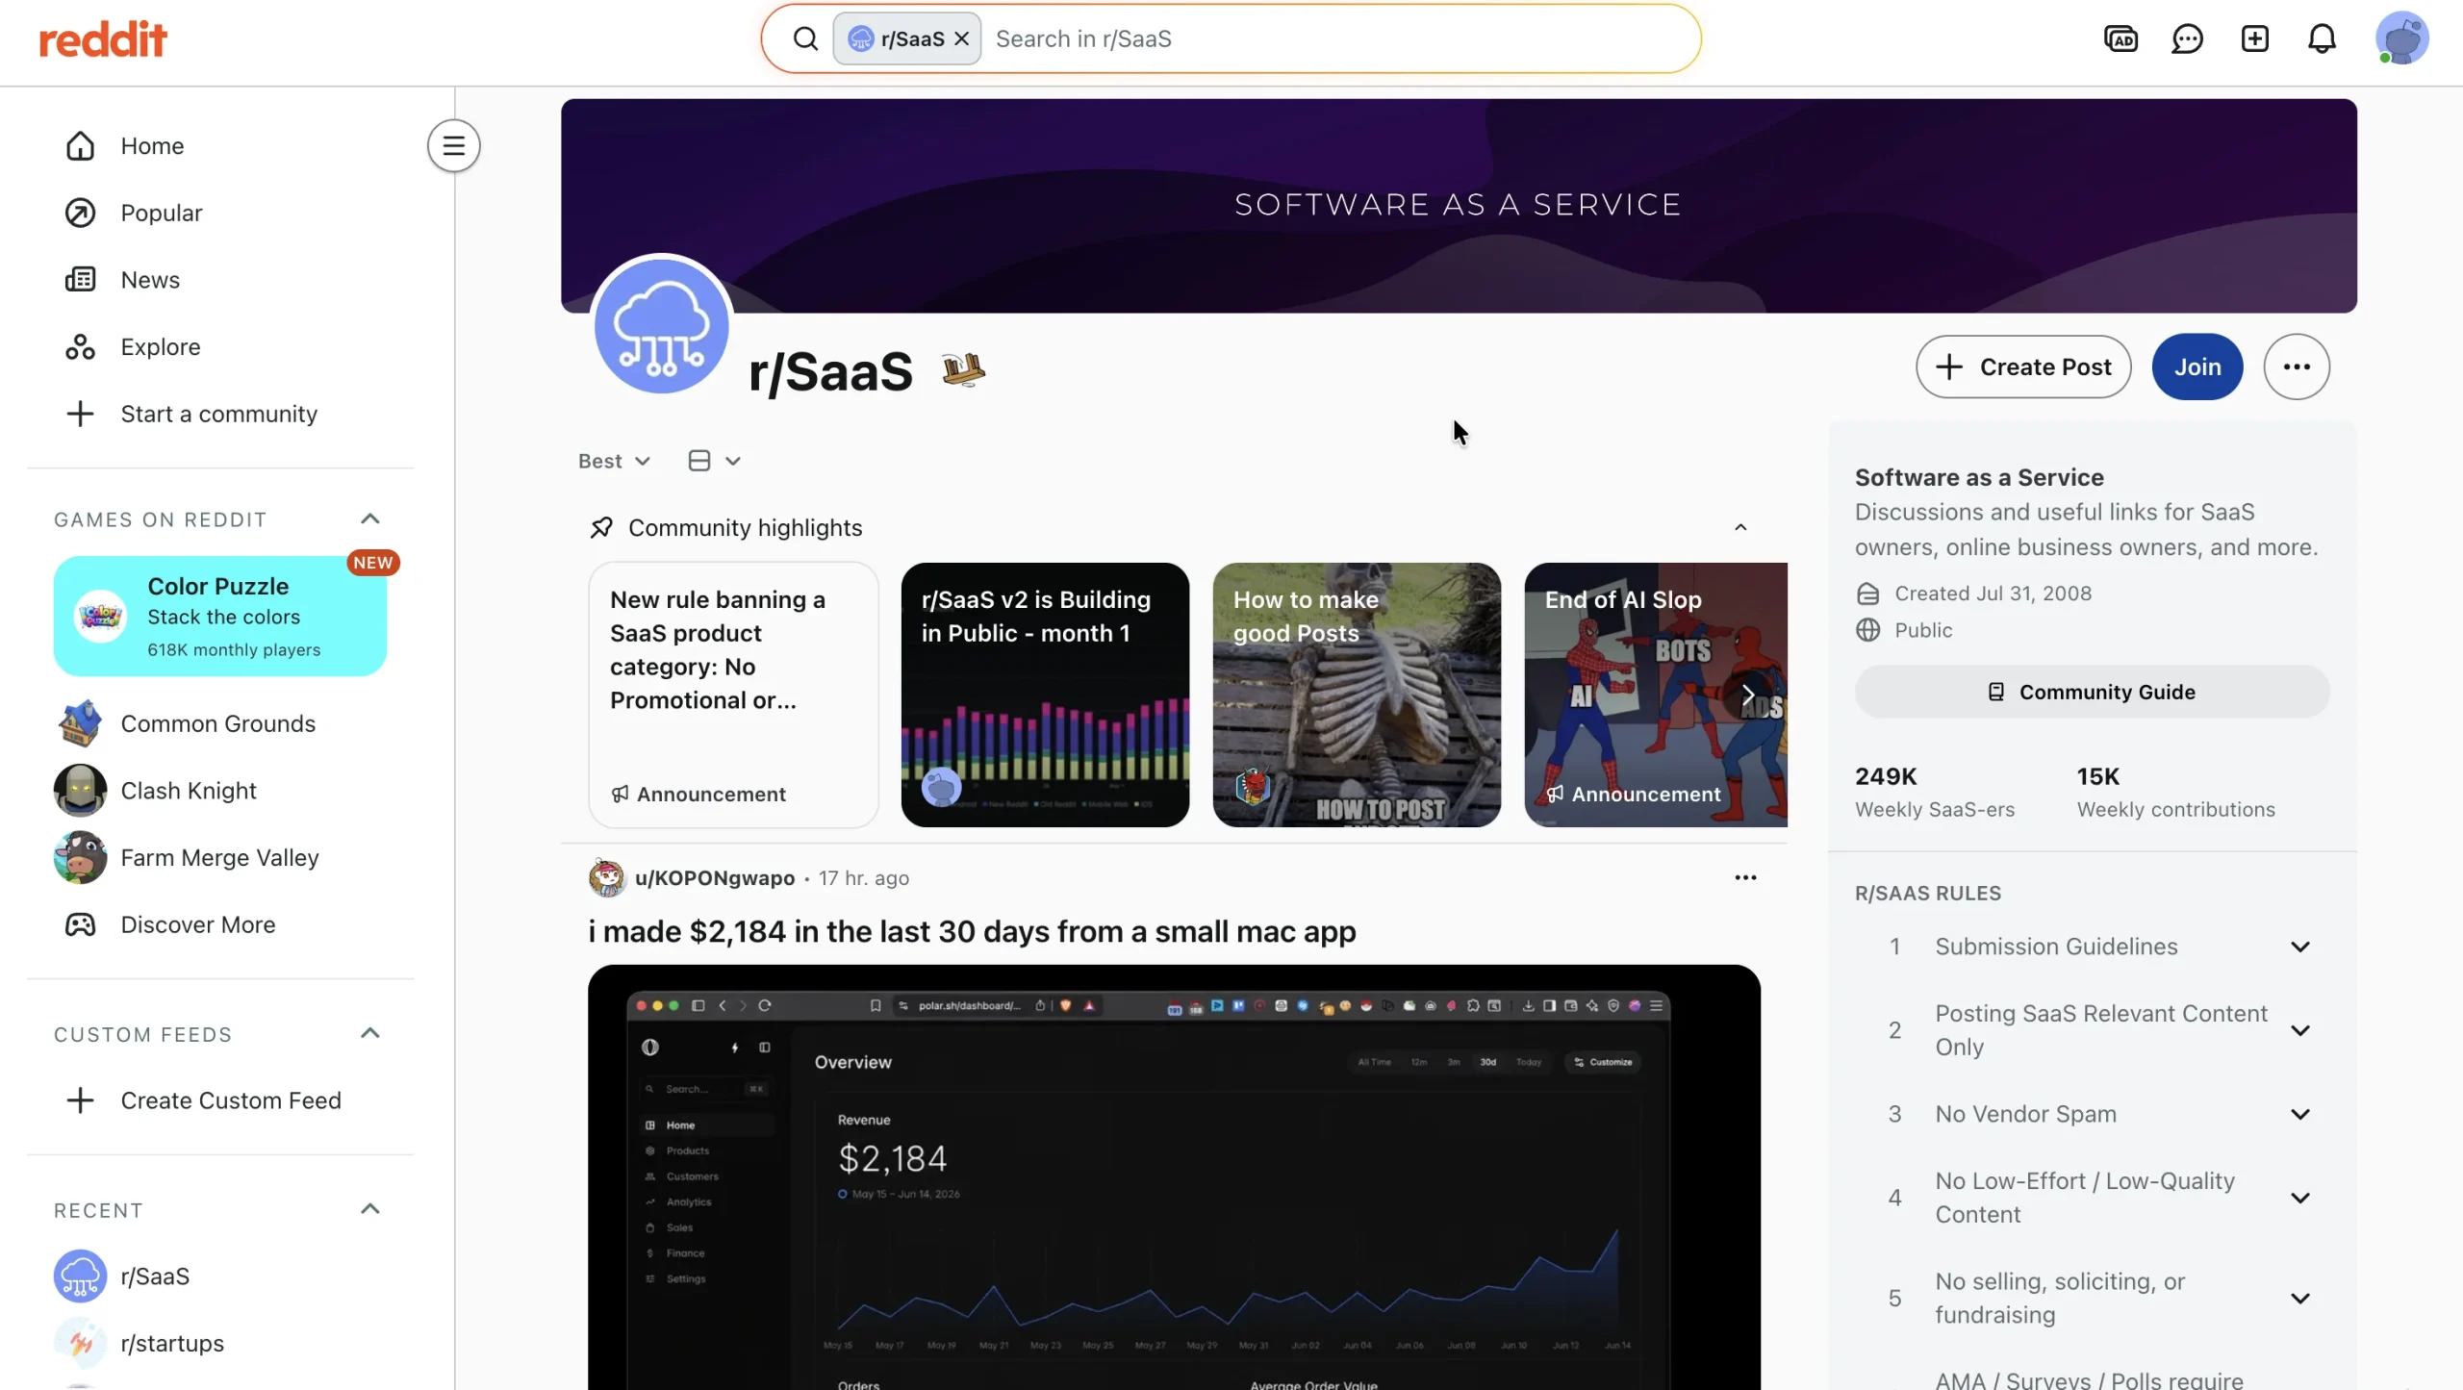Click the Community Guide button
The height and width of the screenshot is (1390, 2463).
(2092, 692)
